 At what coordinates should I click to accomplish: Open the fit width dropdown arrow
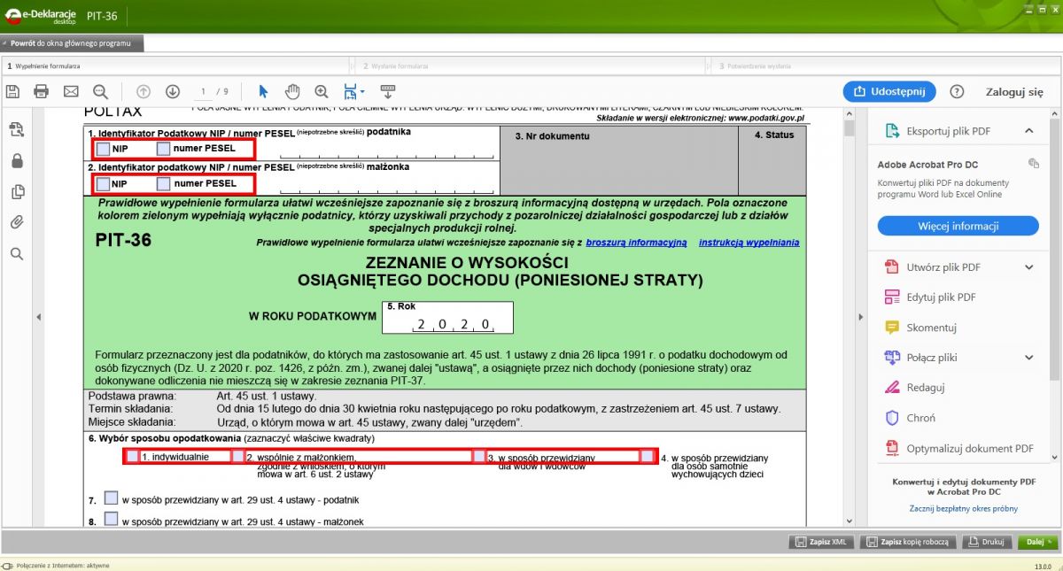coord(361,92)
